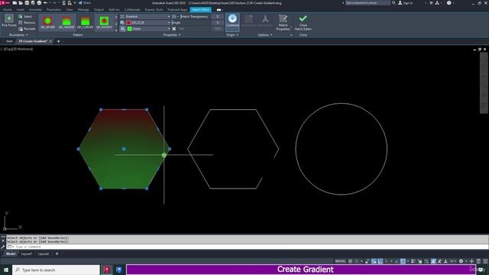This screenshot has height=275, width=489.
Task: Click the Hatch Transparency value field
Action: 217,17
